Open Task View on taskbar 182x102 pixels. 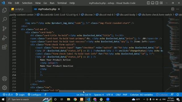click(x=62, y=99)
